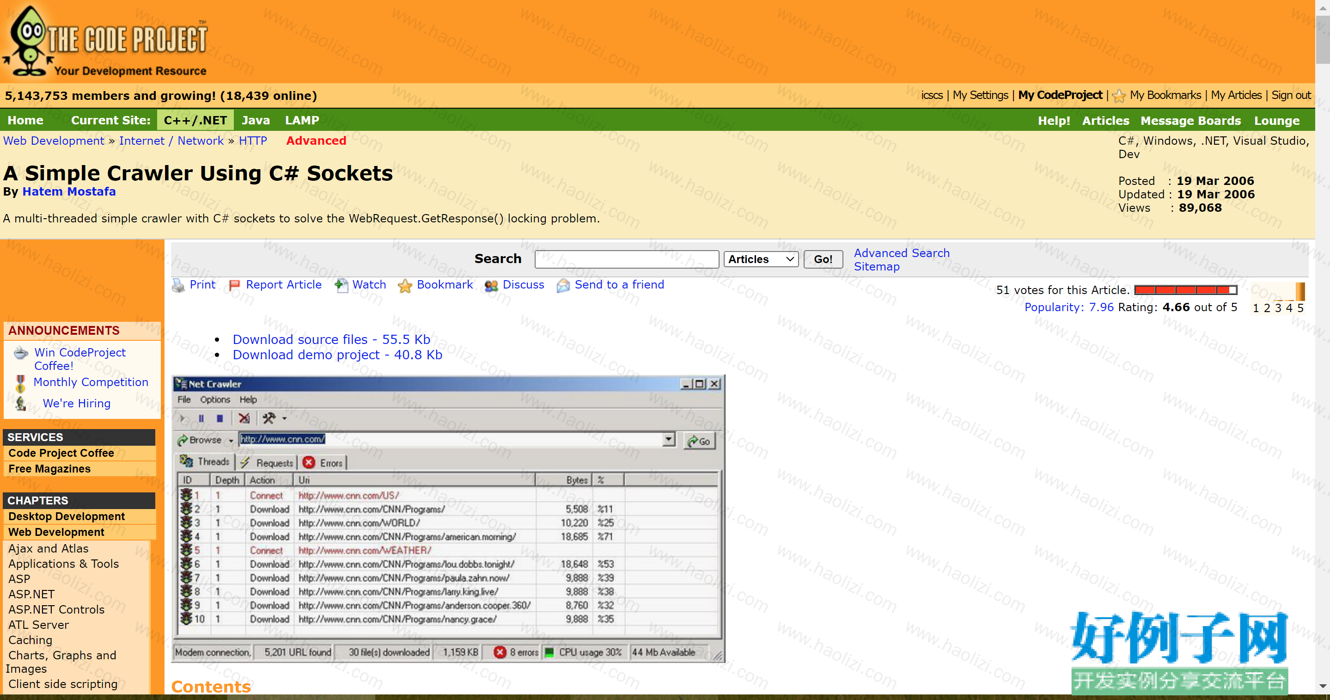1330x700 pixels.
Task: Click the Print printer icon
Action: point(178,285)
